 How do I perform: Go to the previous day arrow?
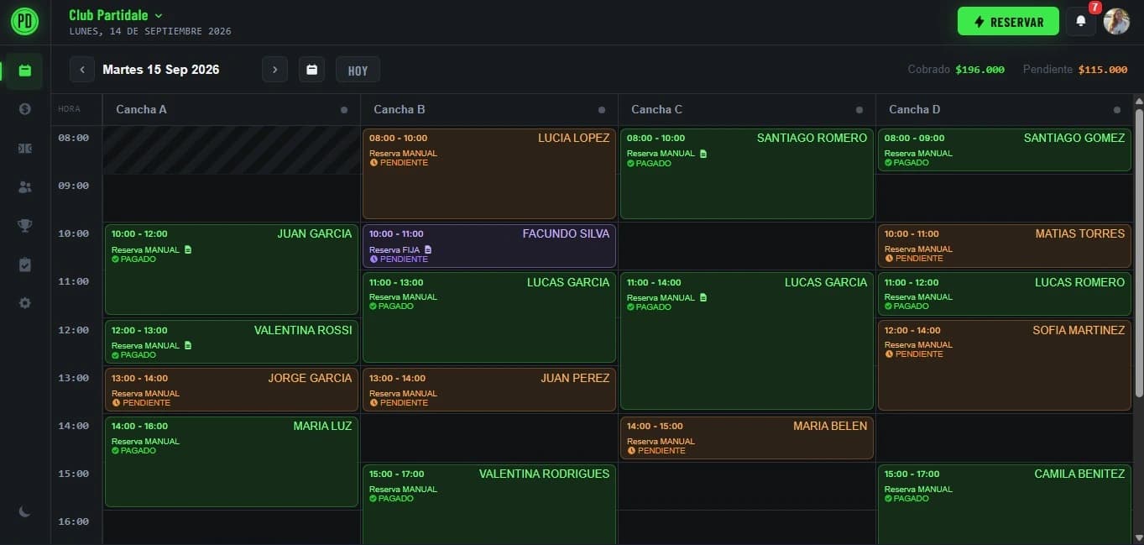(81, 70)
